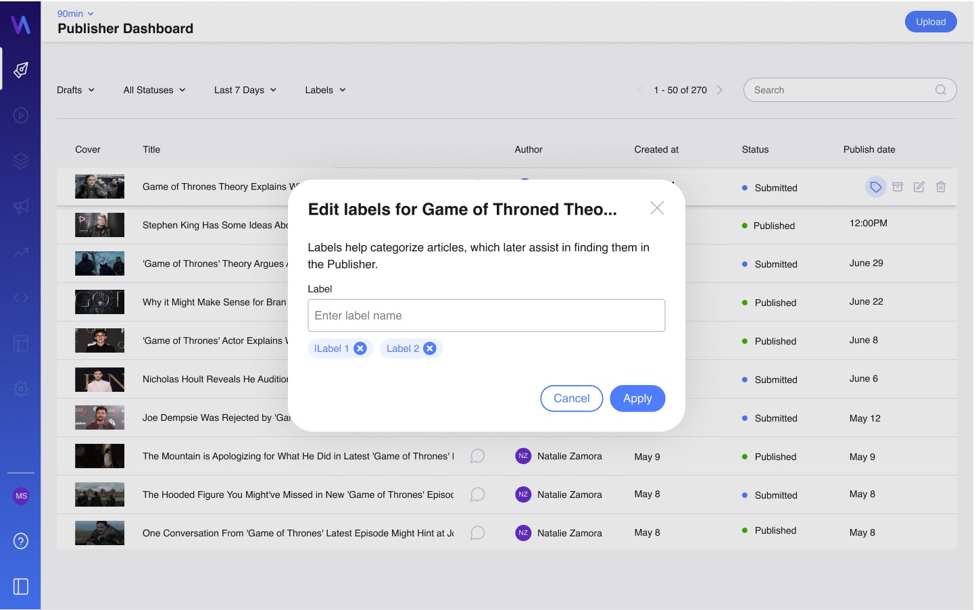Click the Submitted status in Joe Dempsie row

776,418
